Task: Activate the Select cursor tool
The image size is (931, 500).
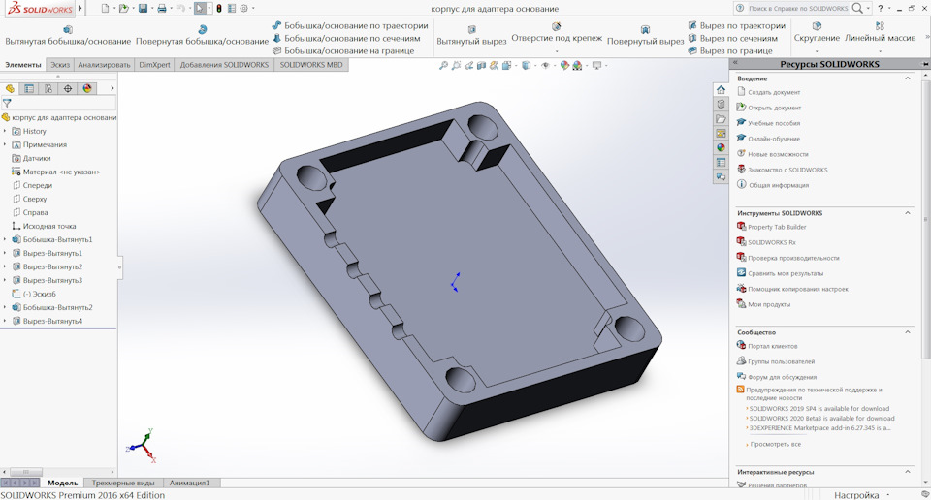Action: [x=200, y=9]
